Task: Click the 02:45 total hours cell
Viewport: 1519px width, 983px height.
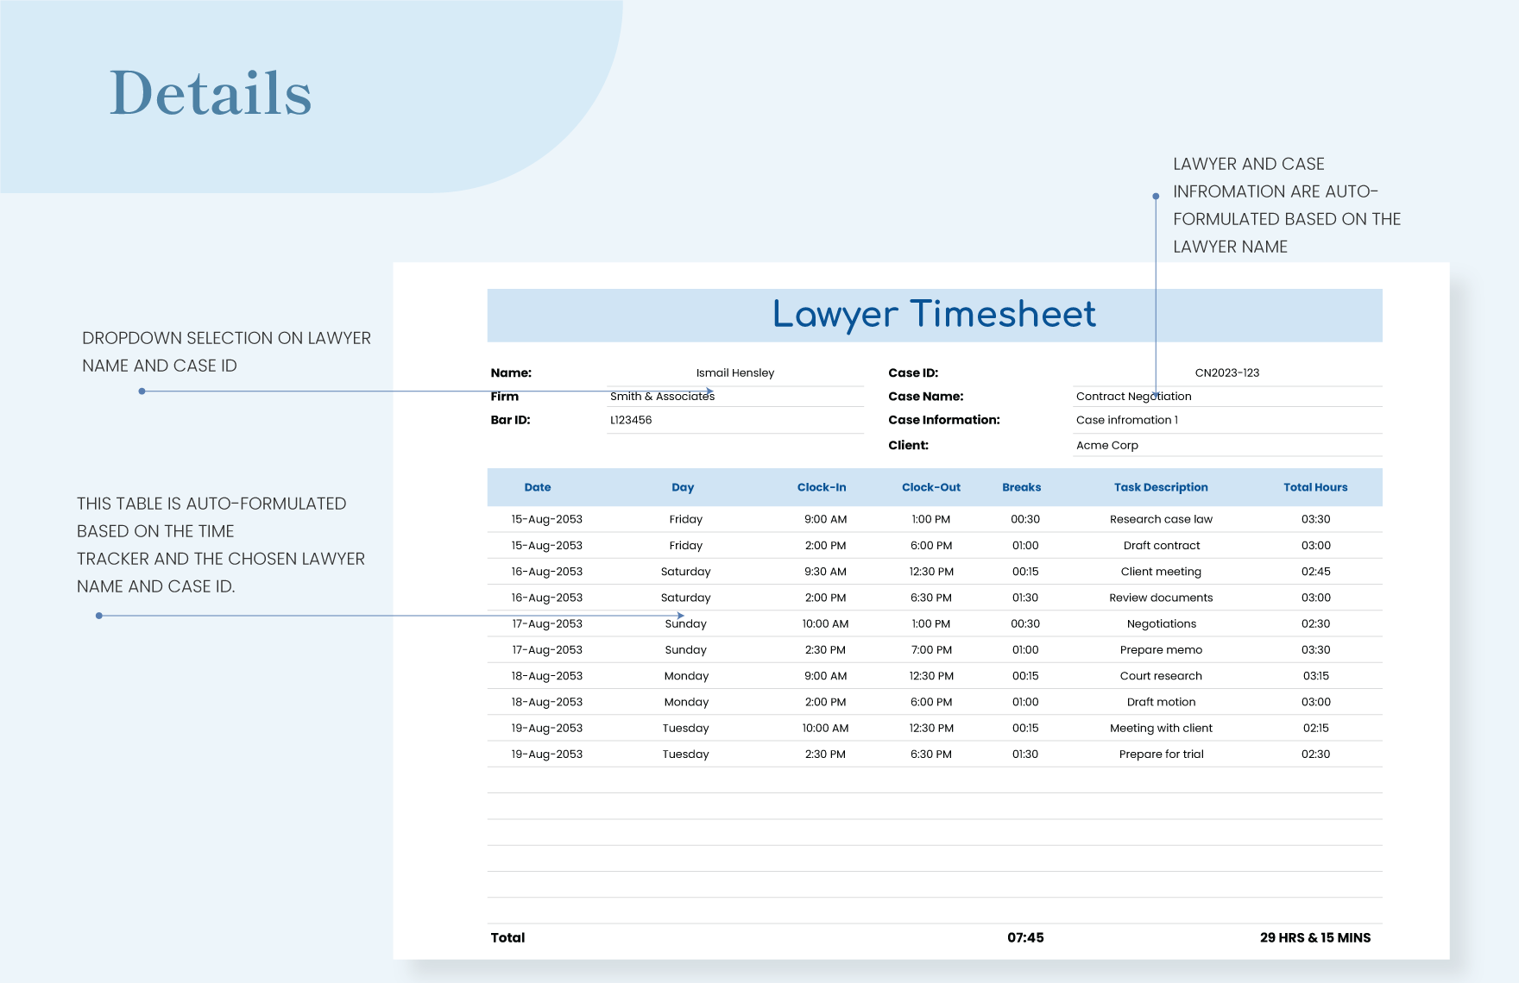Action: tap(1315, 571)
